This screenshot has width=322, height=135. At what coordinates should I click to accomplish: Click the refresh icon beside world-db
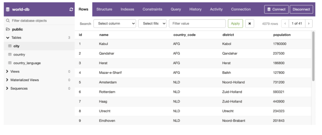[71, 10]
